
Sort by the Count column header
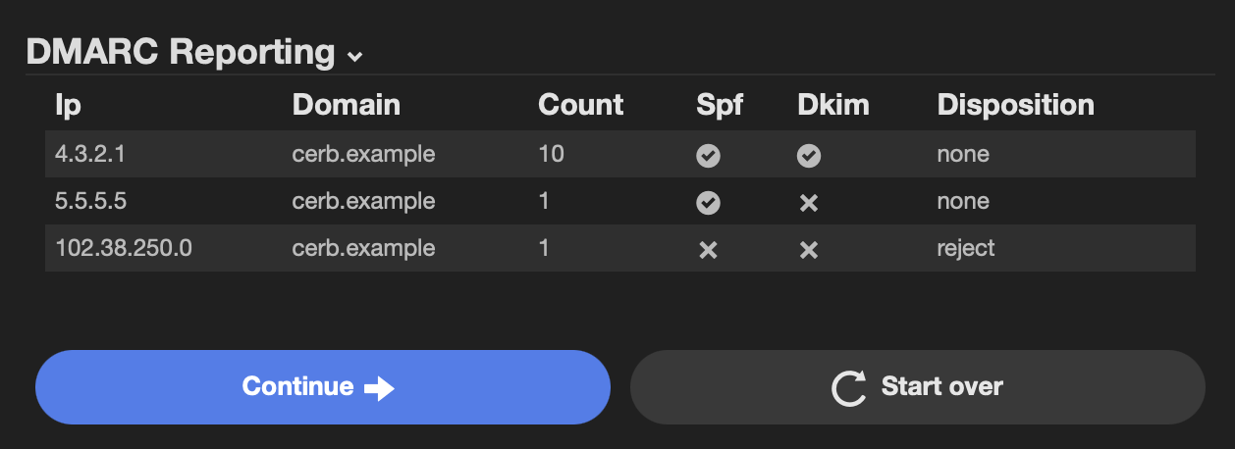click(581, 105)
